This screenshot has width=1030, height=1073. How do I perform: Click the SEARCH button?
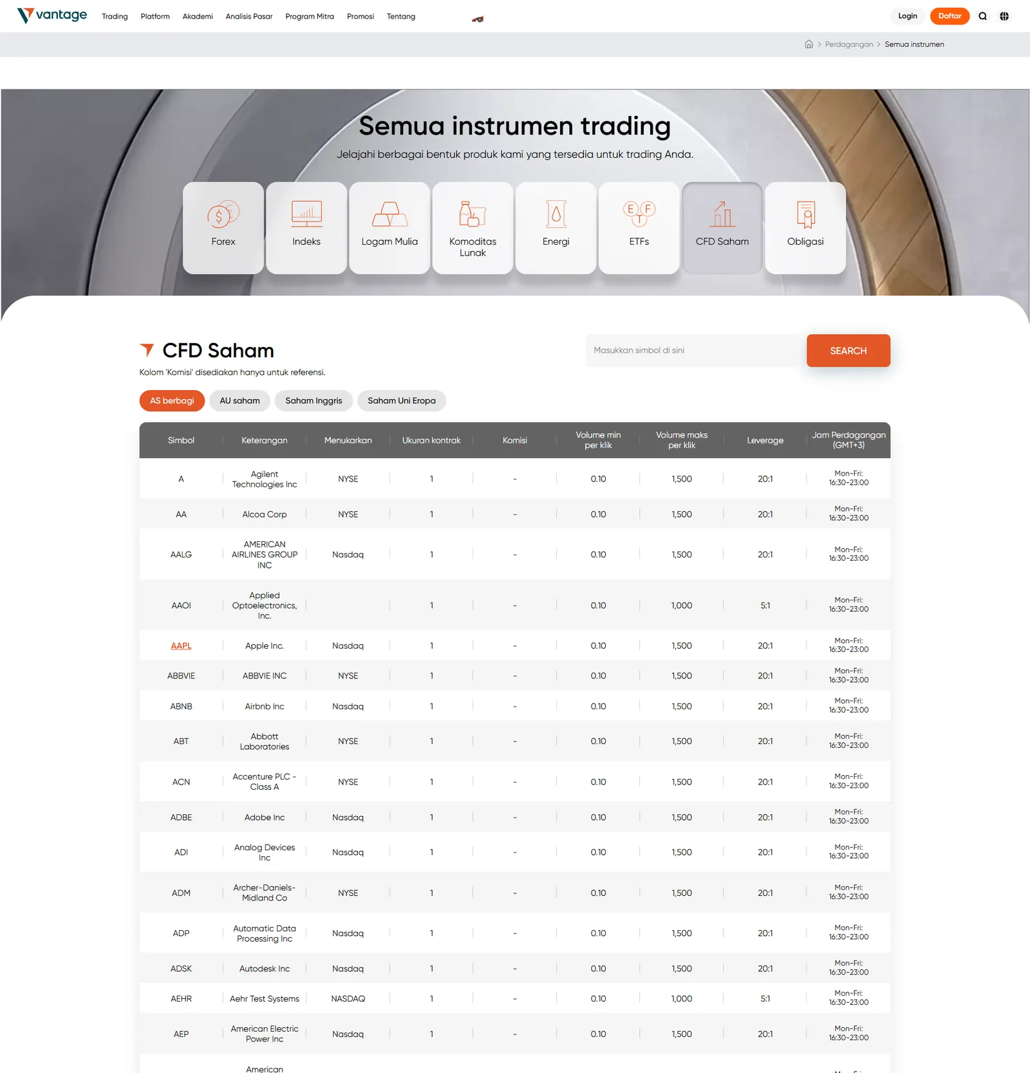(848, 351)
